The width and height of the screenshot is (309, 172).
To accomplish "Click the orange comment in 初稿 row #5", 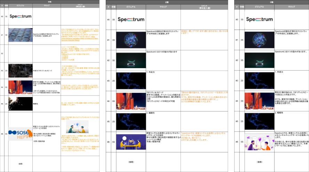I will [80, 104].
